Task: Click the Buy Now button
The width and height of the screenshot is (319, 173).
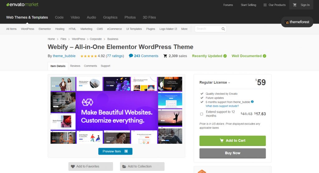Action: (232, 153)
